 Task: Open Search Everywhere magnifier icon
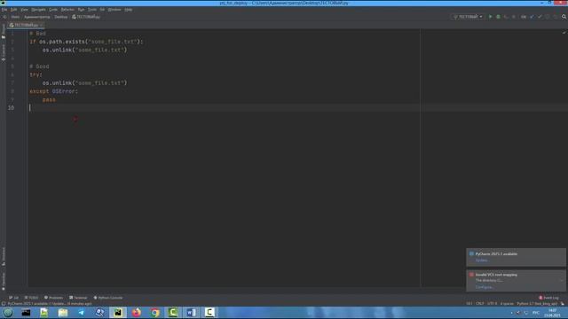564,17
